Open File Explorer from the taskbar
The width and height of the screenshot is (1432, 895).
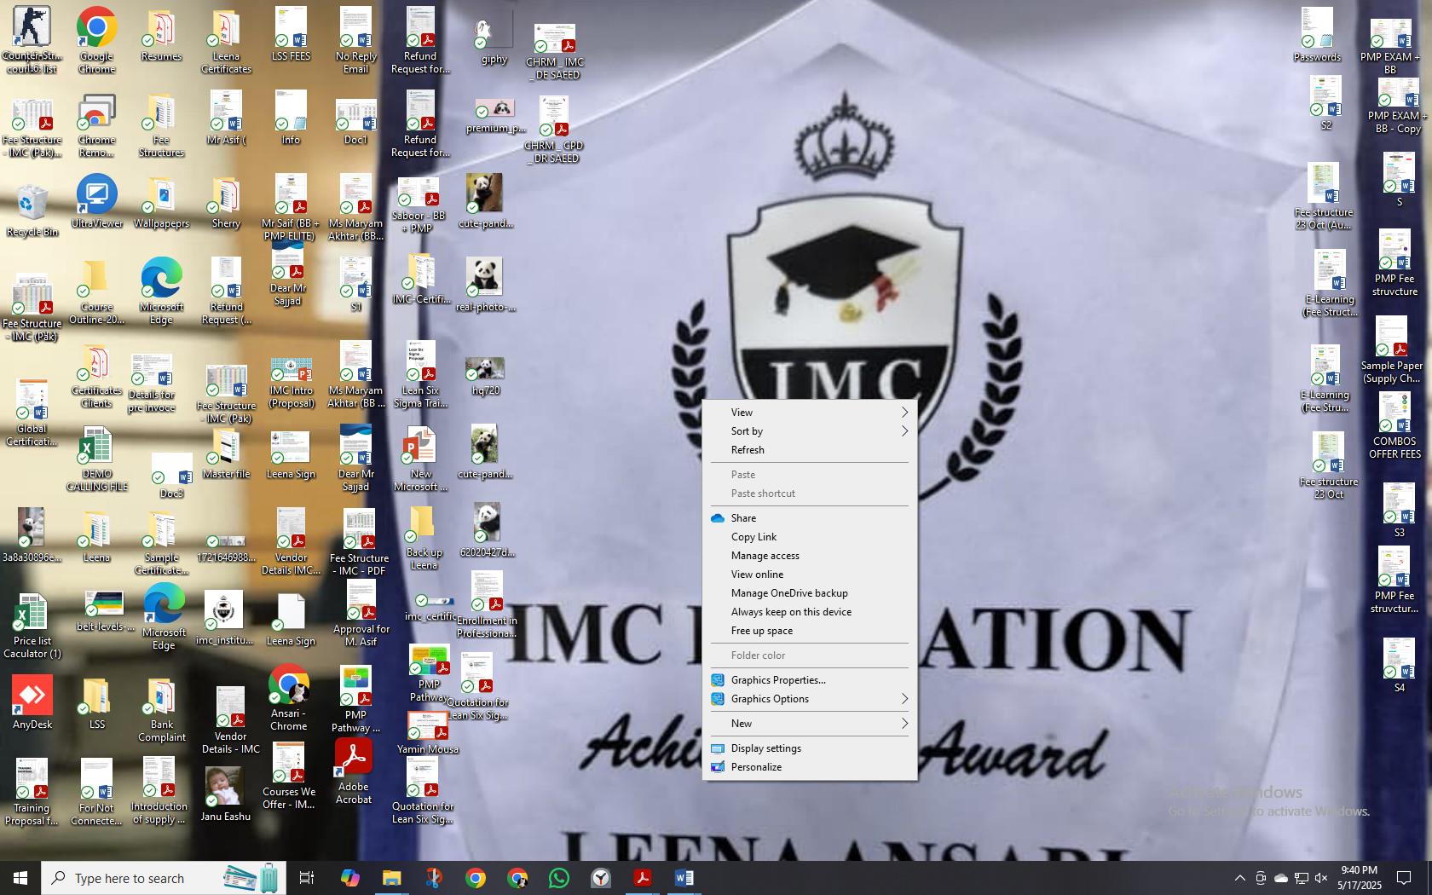pos(391,878)
